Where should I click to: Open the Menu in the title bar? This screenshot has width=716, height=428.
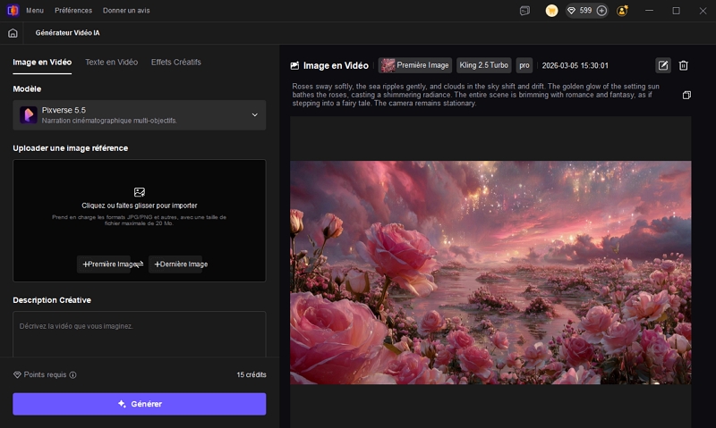pyautogui.click(x=35, y=11)
